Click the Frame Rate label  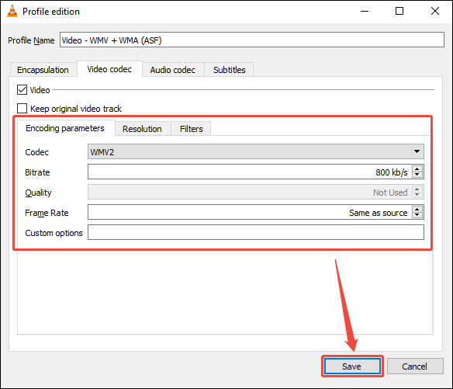point(47,213)
